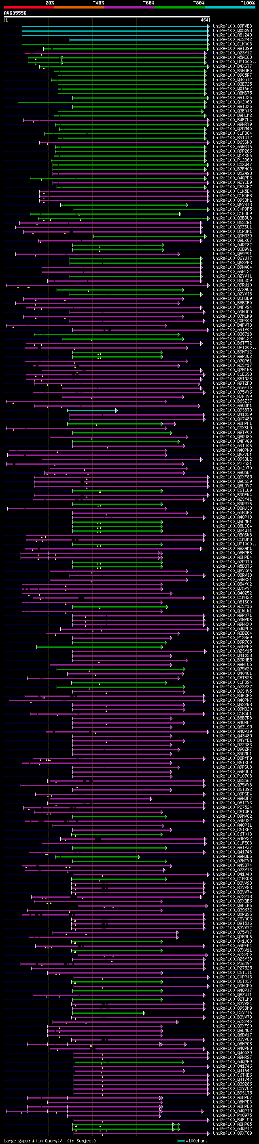This screenshot has height=1144, width=259.
Task: Click label UniRef100_Q07489
Action: coord(232,419)
